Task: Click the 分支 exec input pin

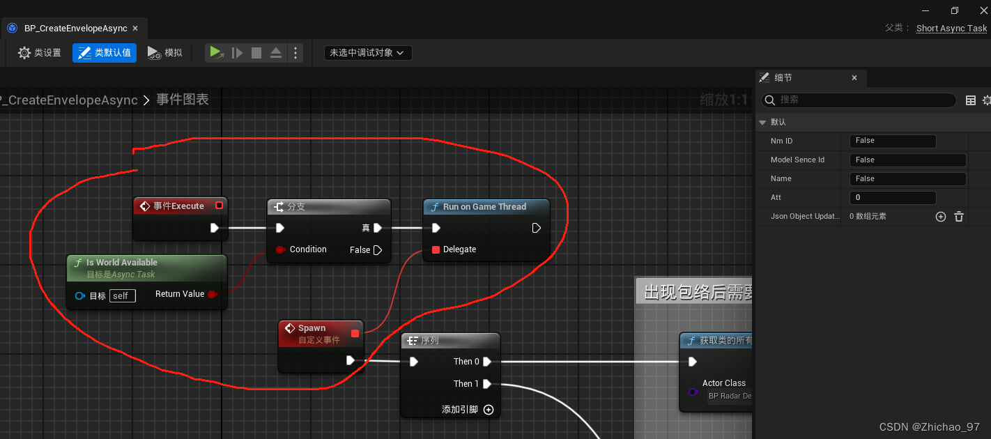Action: [x=279, y=228]
